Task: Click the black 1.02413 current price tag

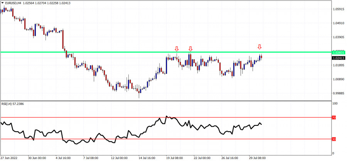Action: (x=338, y=58)
